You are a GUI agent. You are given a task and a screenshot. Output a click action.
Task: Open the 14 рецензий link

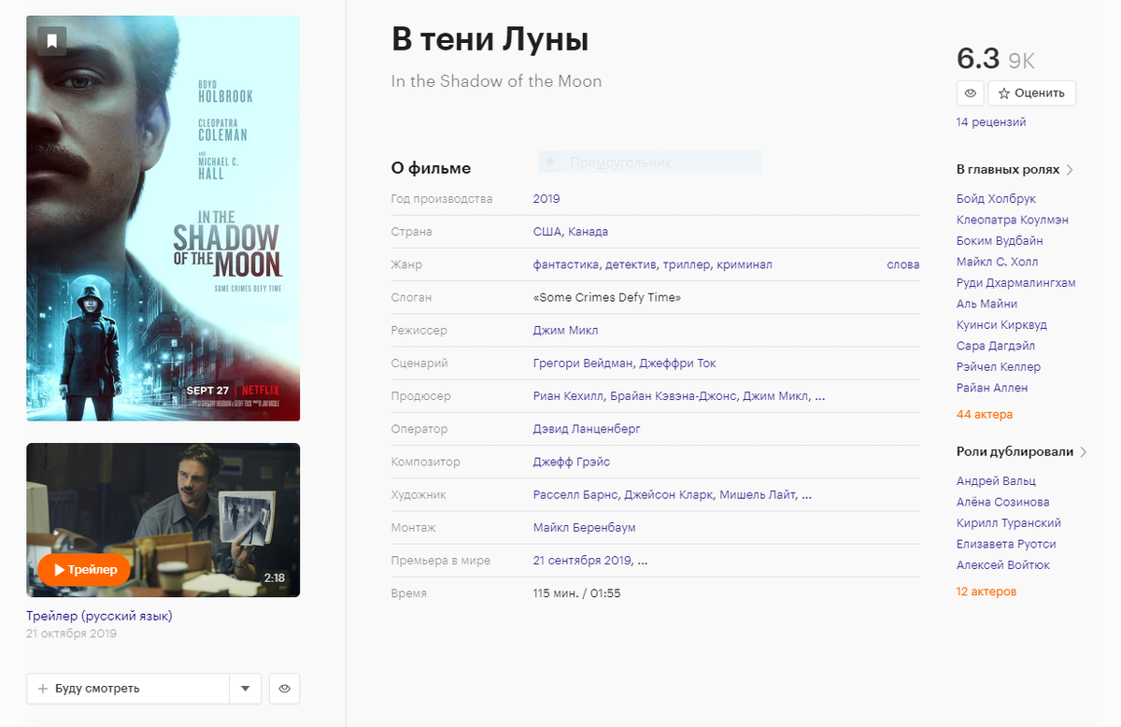991,122
